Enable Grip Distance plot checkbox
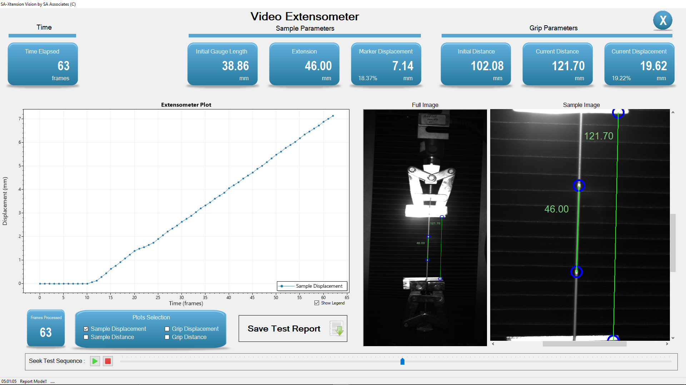 click(x=167, y=337)
